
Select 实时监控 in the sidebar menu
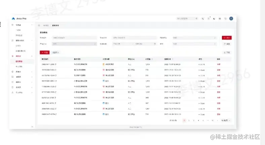[x=19, y=35]
